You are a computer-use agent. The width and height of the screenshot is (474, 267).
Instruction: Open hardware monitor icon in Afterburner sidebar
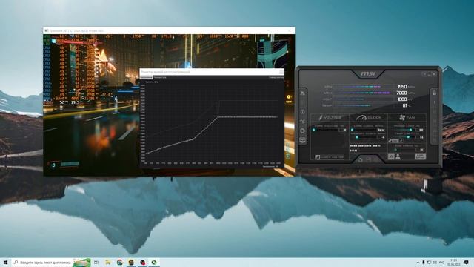(x=302, y=140)
